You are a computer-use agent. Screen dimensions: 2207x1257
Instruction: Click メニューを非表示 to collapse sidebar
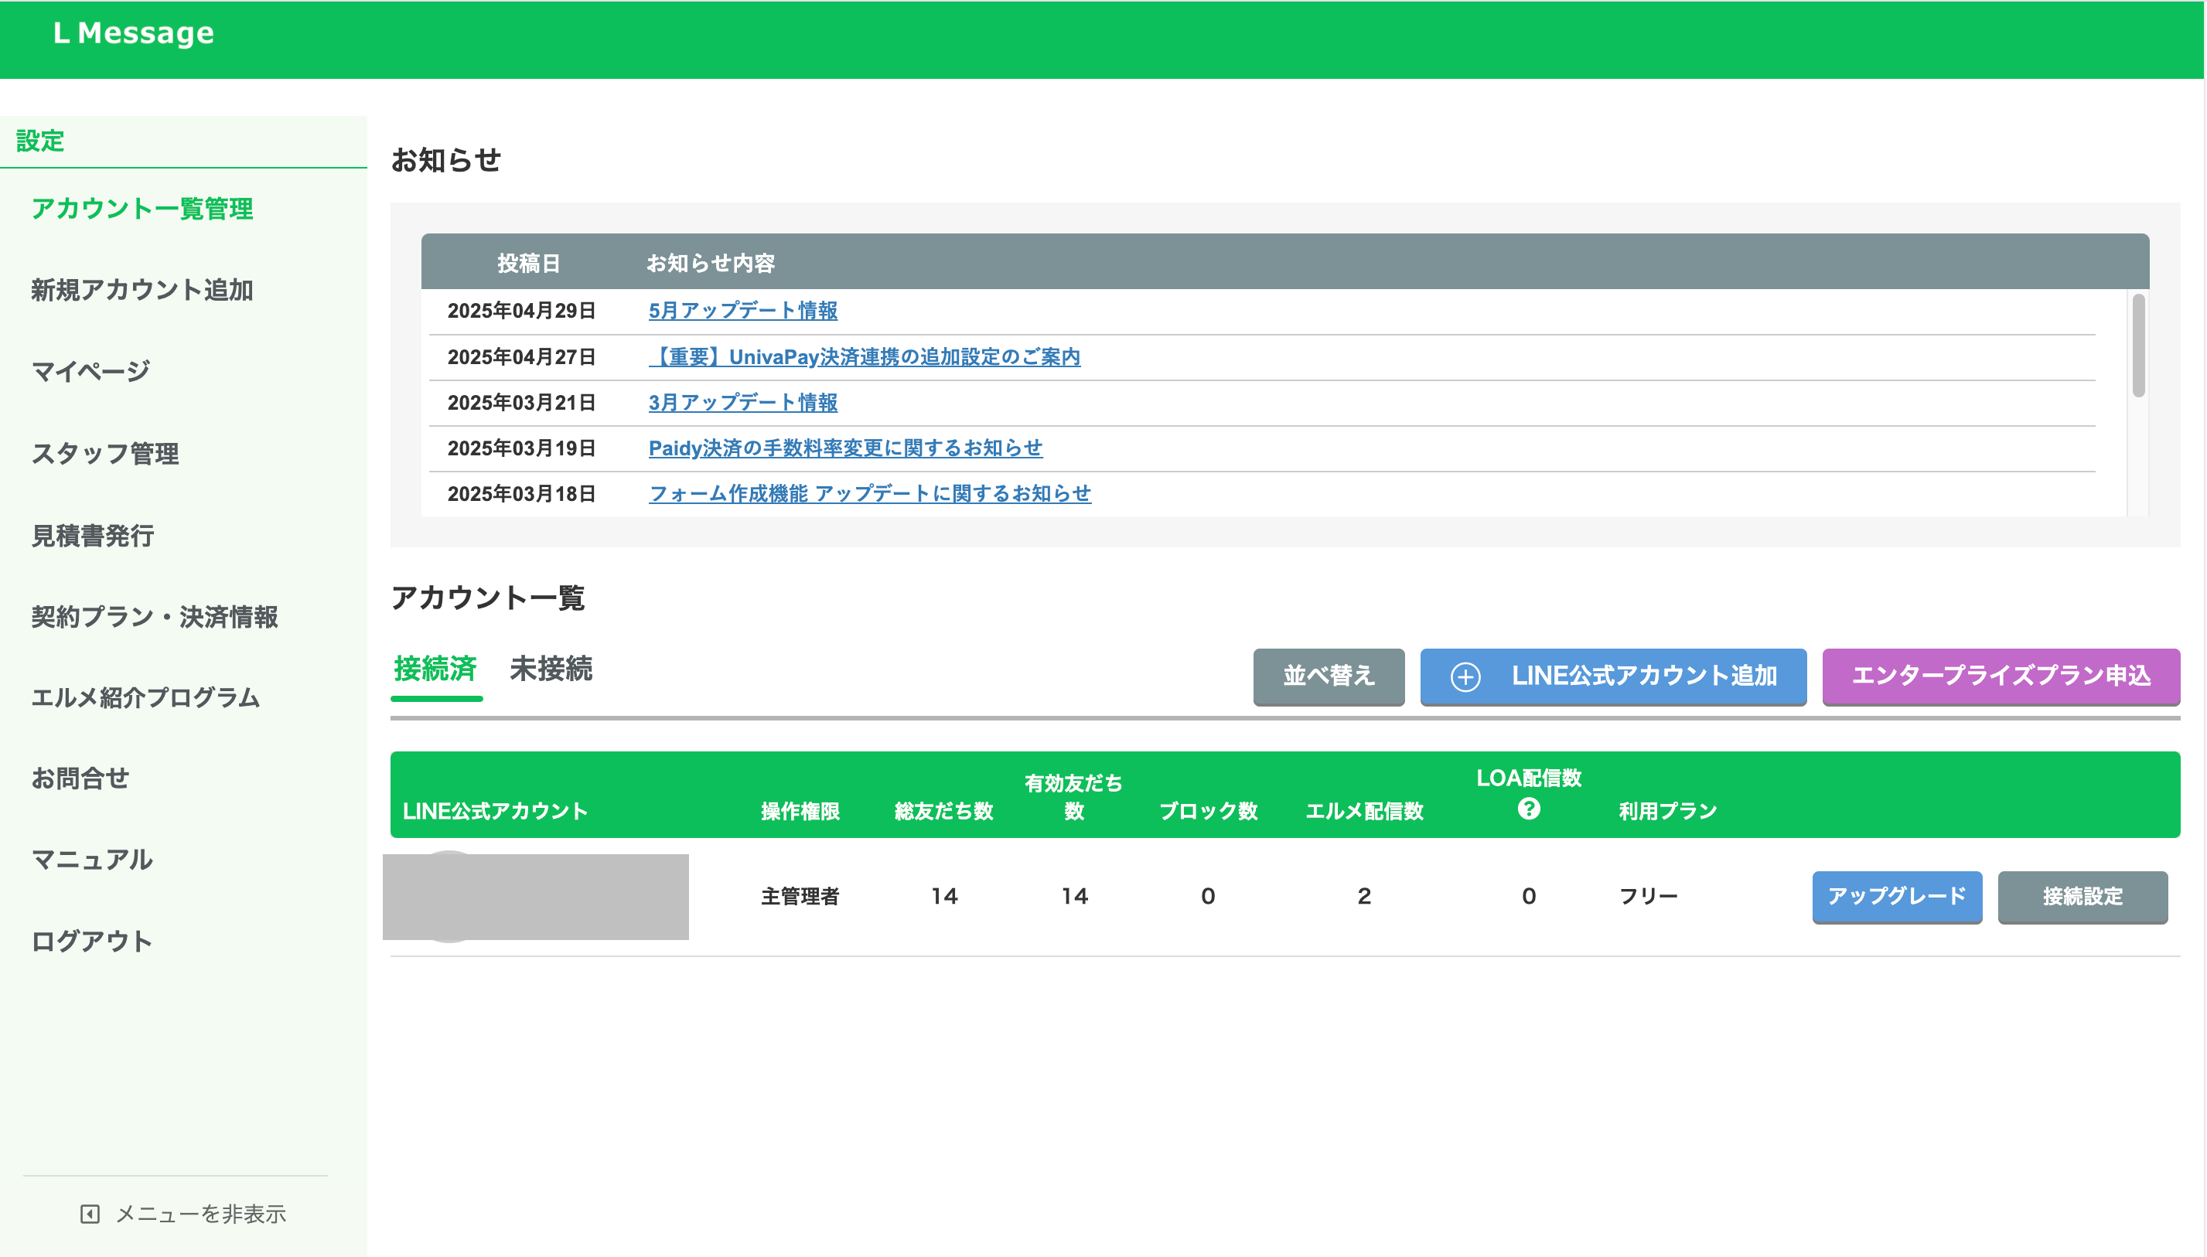click(200, 1214)
